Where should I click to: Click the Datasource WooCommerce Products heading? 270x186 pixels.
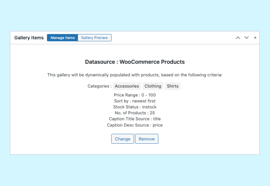(135, 62)
